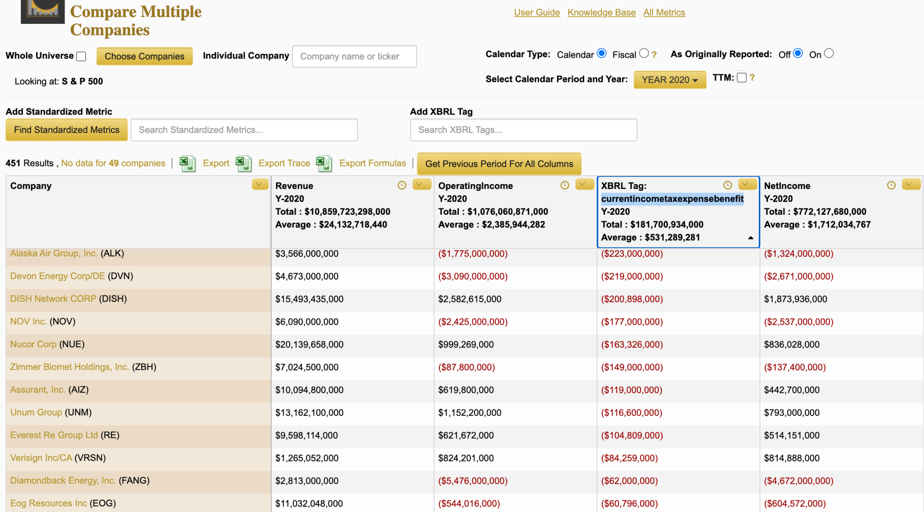Image resolution: width=924 pixels, height=512 pixels.
Task: Open All Metrics link
Action: [x=664, y=13]
